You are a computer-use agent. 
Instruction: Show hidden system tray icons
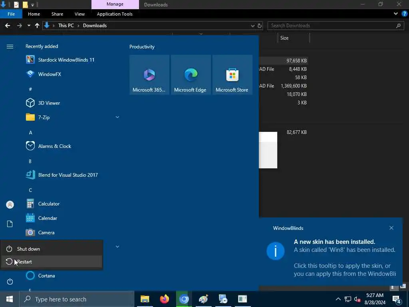point(338,299)
